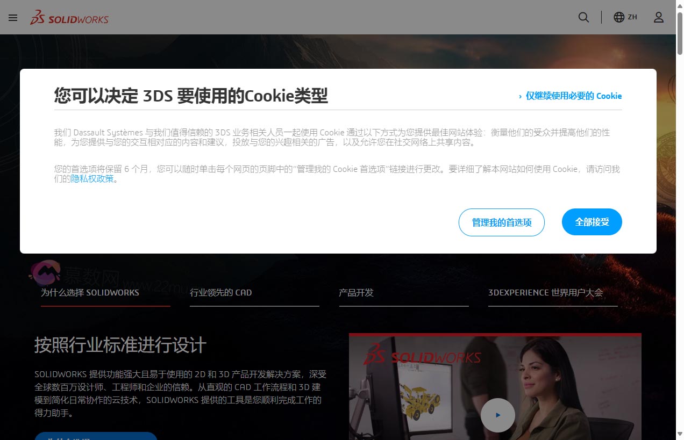Click the chevron before 仅继续使用必要的 Cookie
This screenshot has height=440, width=684.
[x=520, y=97]
